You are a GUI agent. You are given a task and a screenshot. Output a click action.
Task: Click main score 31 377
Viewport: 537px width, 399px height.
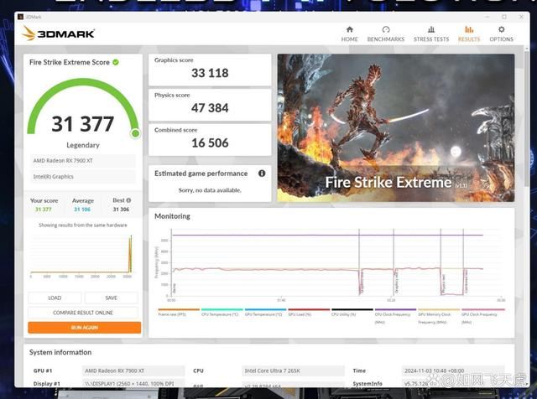(x=83, y=124)
